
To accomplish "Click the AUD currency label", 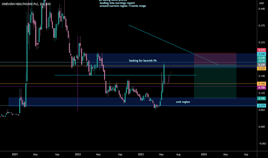I will click(261, 3).
